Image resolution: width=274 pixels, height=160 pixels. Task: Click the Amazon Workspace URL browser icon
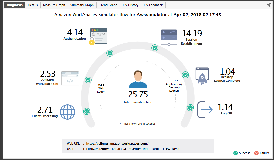click(x=70, y=78)
